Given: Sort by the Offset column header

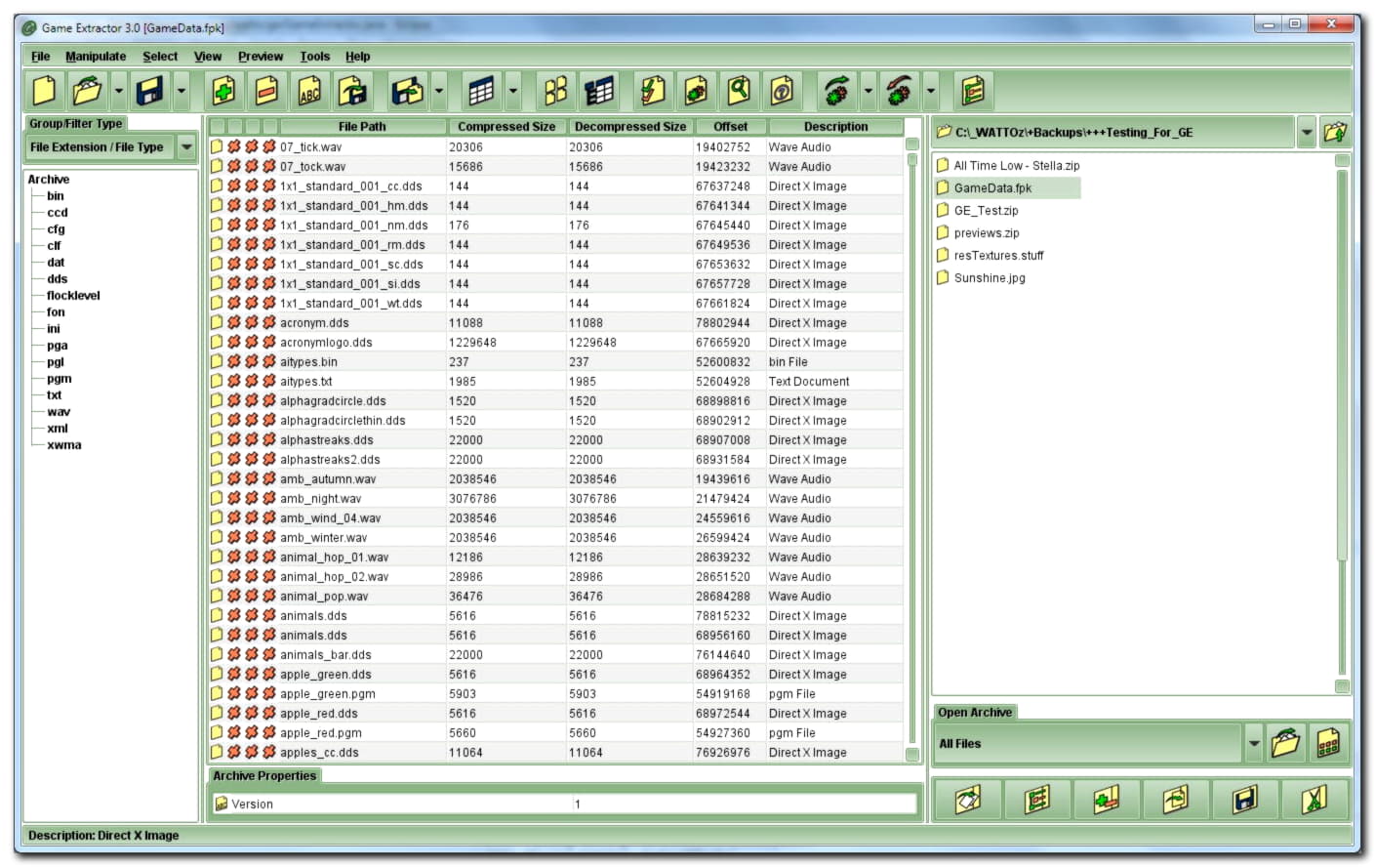Looking at the screenshot, I should coord(730,127).
